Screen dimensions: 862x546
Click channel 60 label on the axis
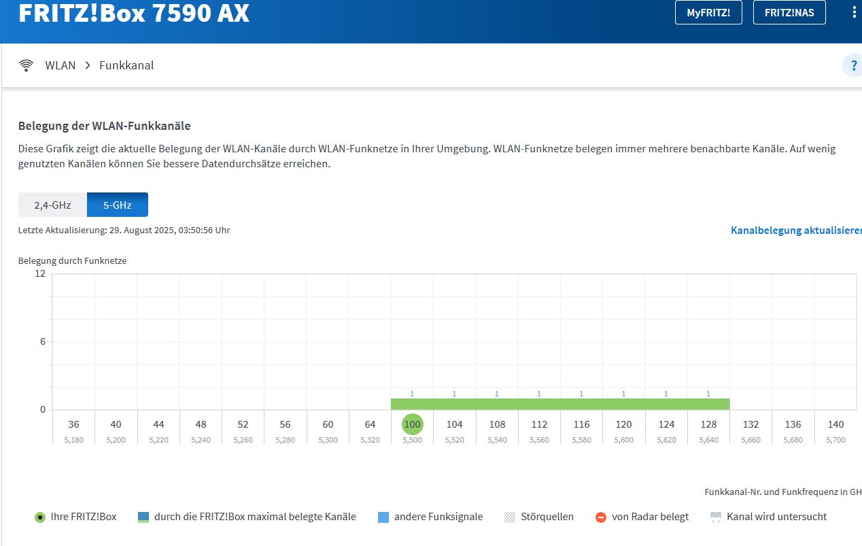[x=328, y=424]
